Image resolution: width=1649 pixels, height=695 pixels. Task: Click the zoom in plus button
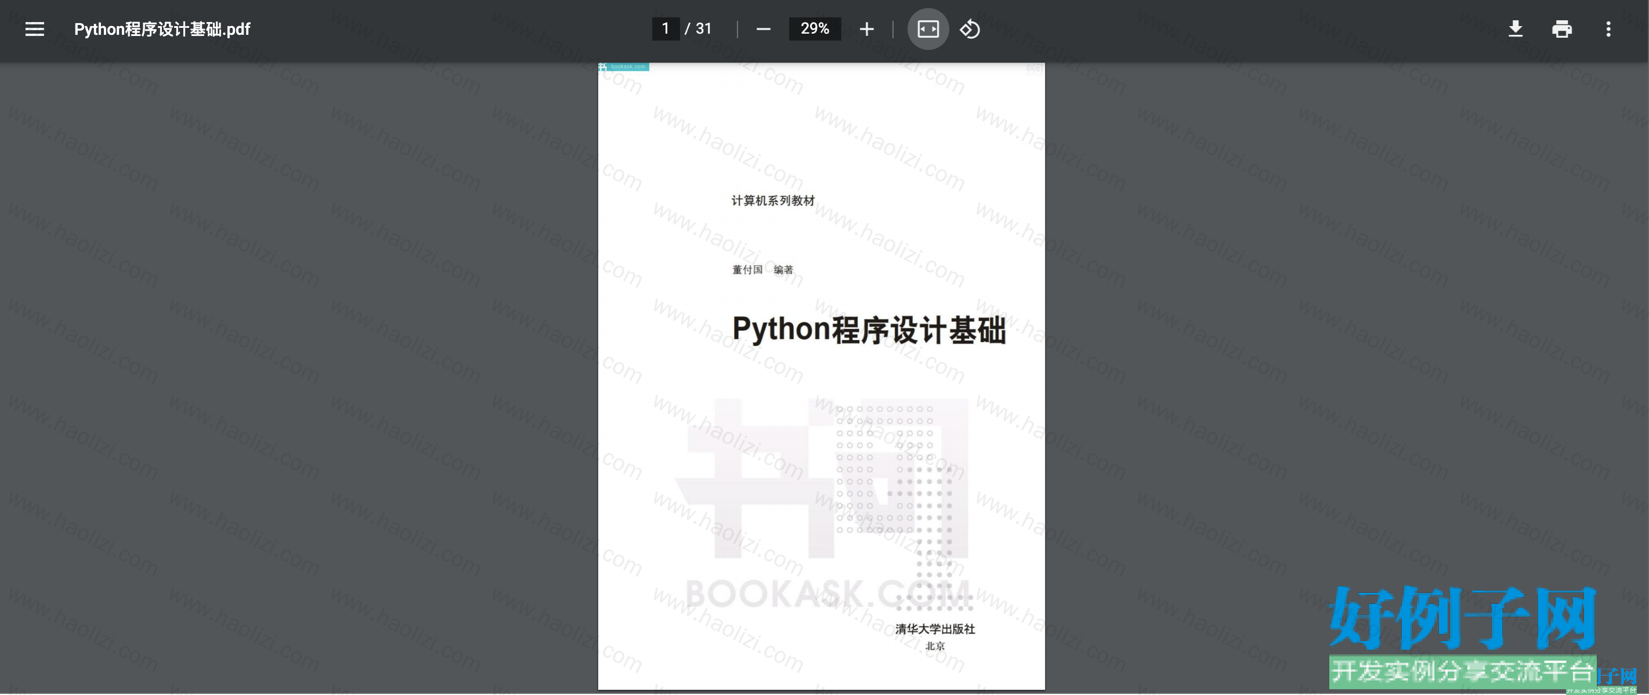[x=866, y=29]
